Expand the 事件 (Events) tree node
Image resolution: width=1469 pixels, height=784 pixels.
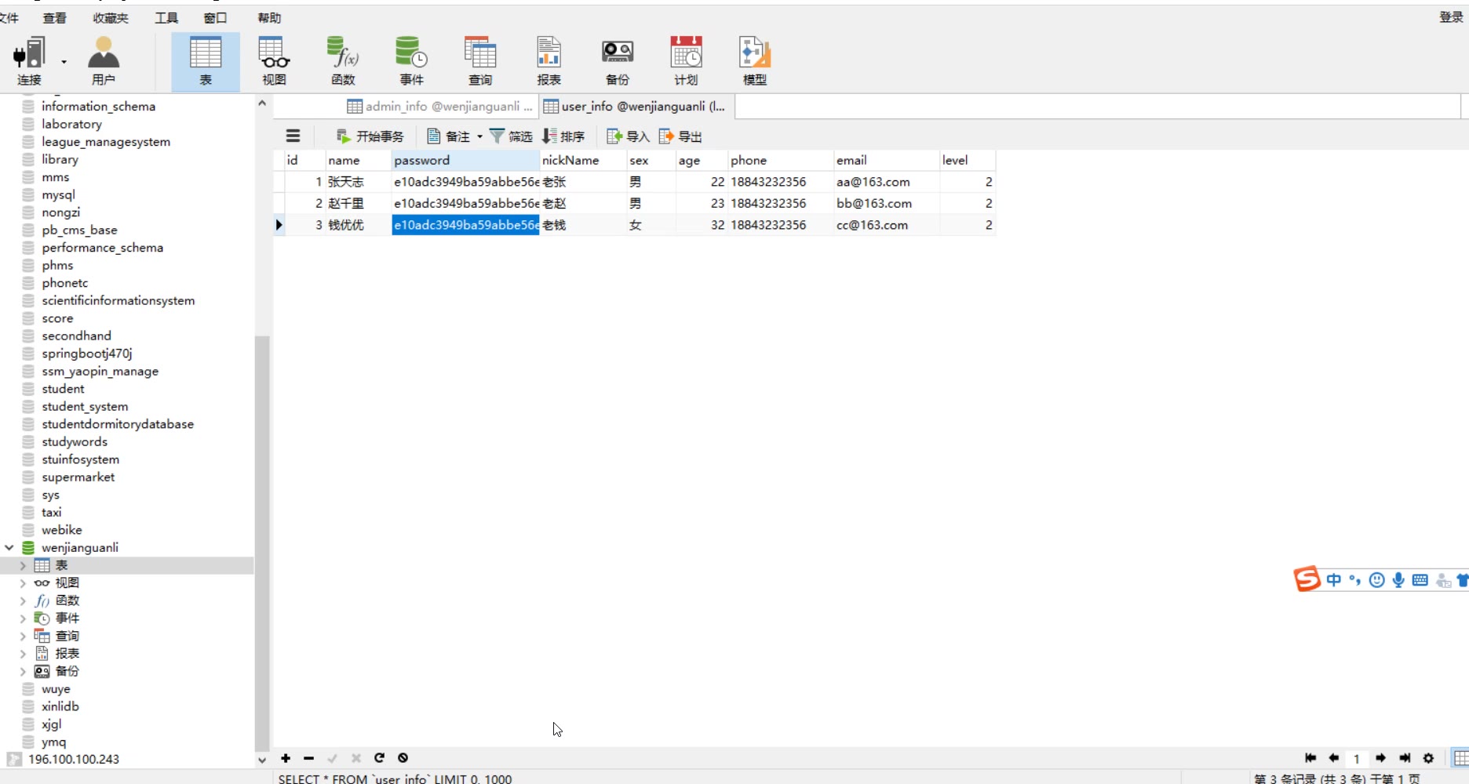[23, 619]
